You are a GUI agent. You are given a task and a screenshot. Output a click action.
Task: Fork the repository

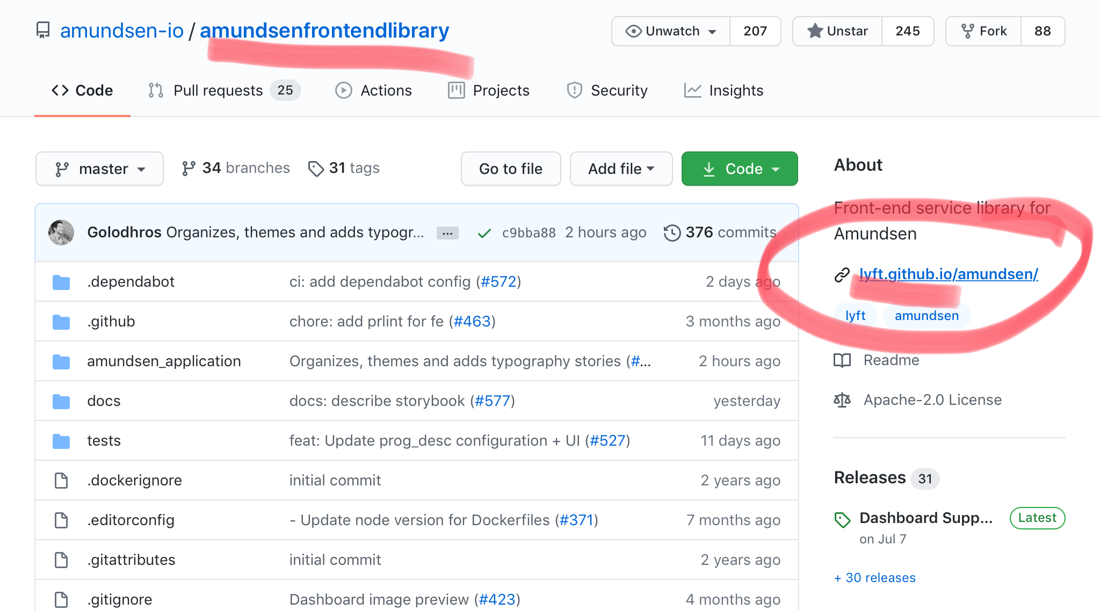[983, 31]
